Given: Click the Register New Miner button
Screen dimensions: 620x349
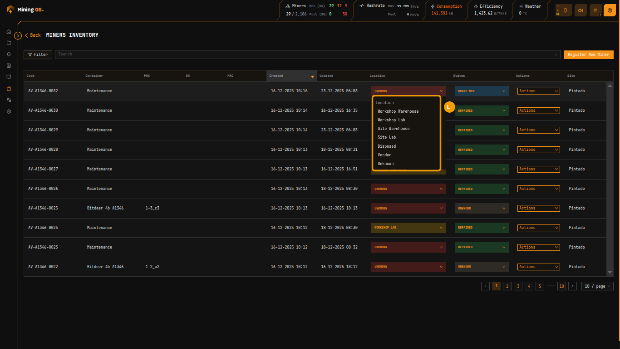Looking at the screenshot, I should click(x=588, y=55).
